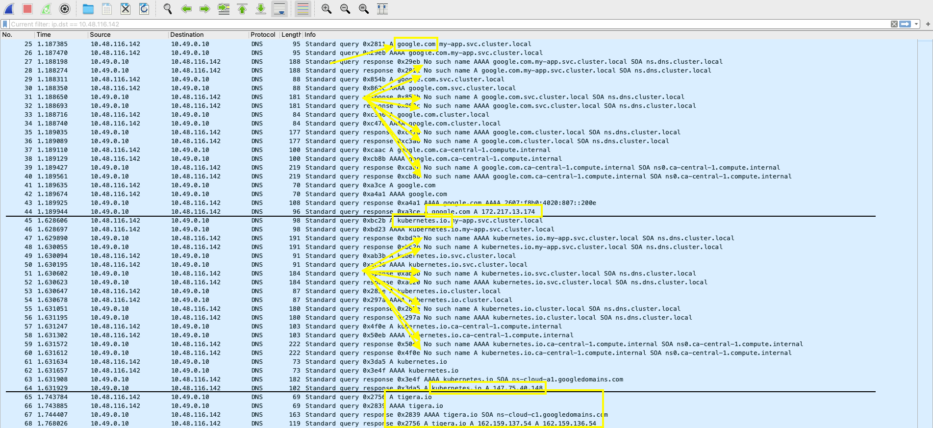Sort by the Source column header
The height and width of the screenshot is (428, 933).
tap(128, 35)
